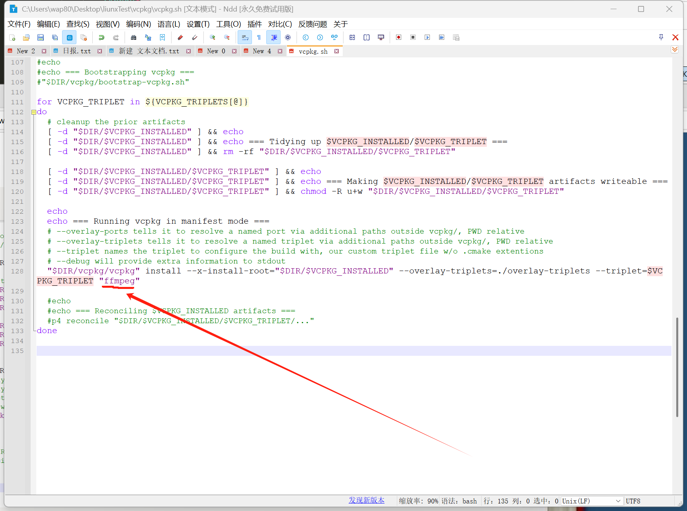Image resolution: width=687 pixels, height=511 pixels.
Task: Click the circular target toolbar icon
Action: pos(288,37)
